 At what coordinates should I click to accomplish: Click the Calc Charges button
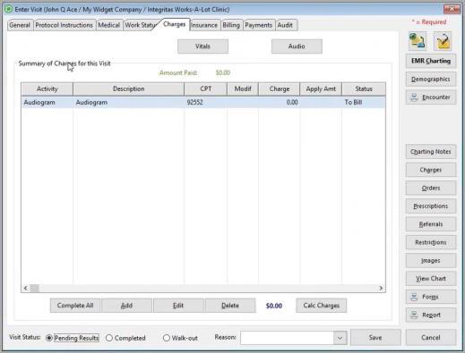[322, 306]
